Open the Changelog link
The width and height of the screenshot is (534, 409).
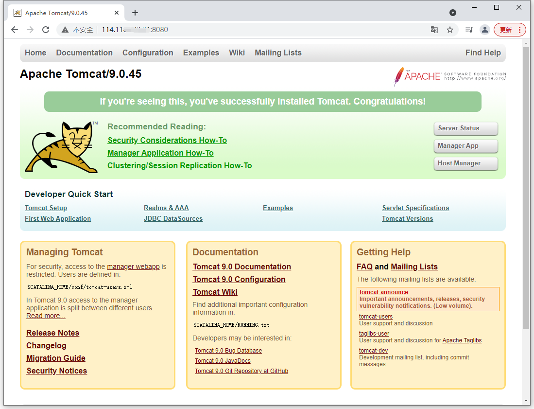(46, 346)
